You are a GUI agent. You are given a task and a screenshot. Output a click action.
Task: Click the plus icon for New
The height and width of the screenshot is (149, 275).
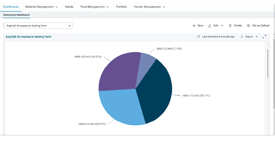(x=194, y=26)
